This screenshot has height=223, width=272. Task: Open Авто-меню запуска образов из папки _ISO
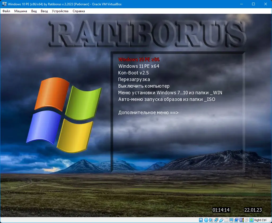167,99
